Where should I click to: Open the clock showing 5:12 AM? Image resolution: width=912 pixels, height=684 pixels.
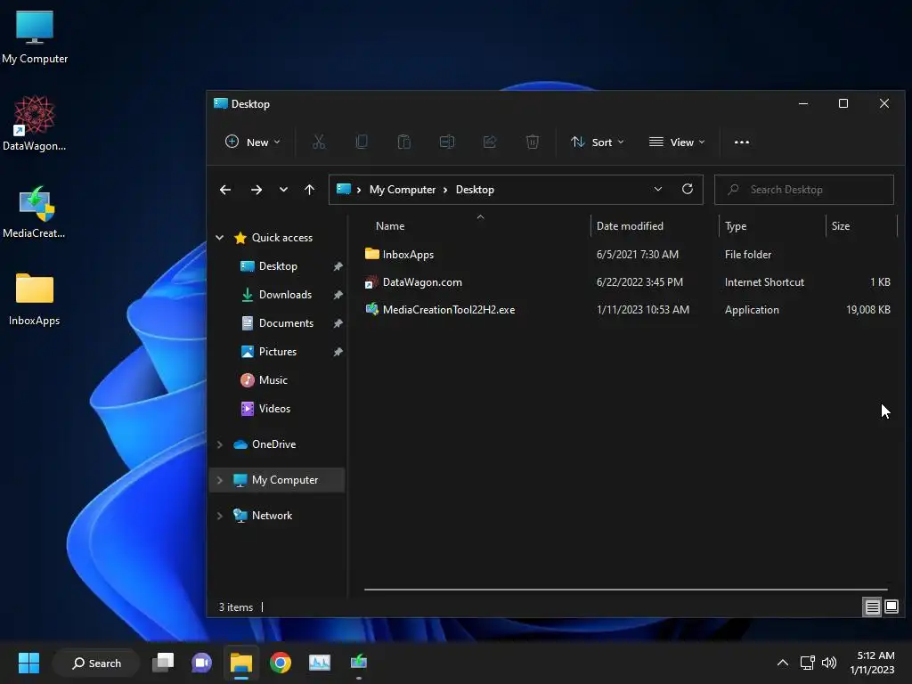click(872, 663)
